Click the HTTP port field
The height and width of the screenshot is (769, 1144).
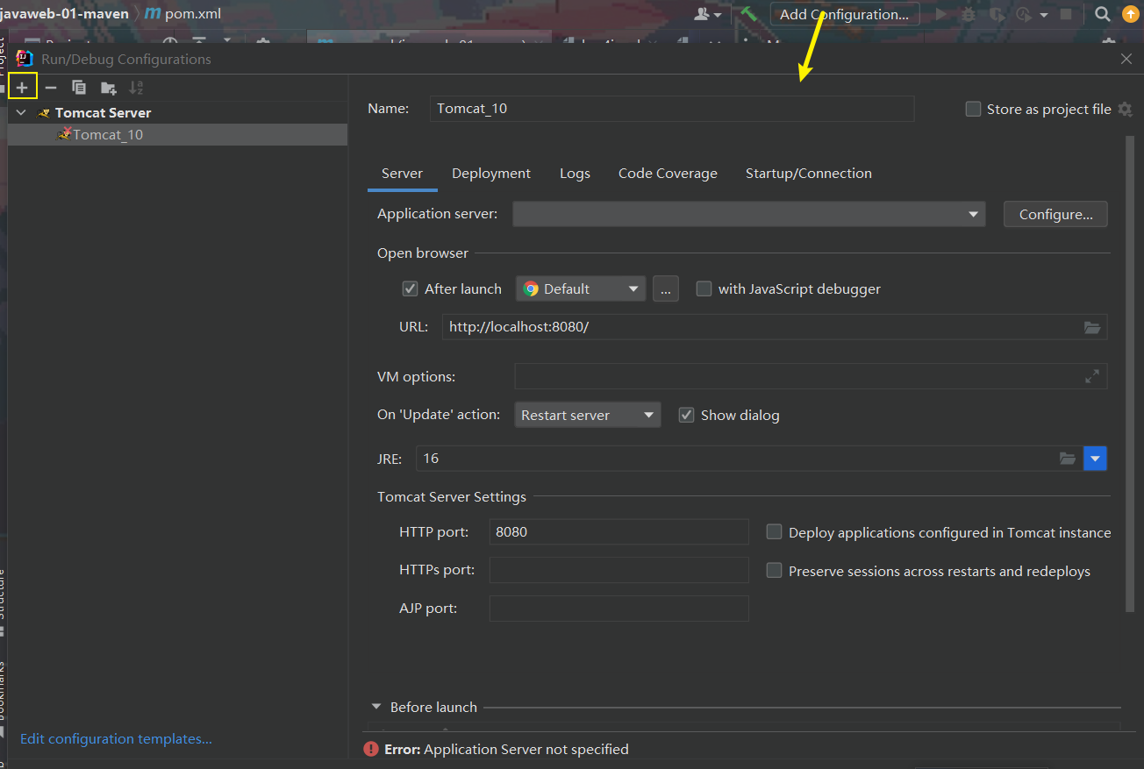pyautogui.click(x=618, y=531)
